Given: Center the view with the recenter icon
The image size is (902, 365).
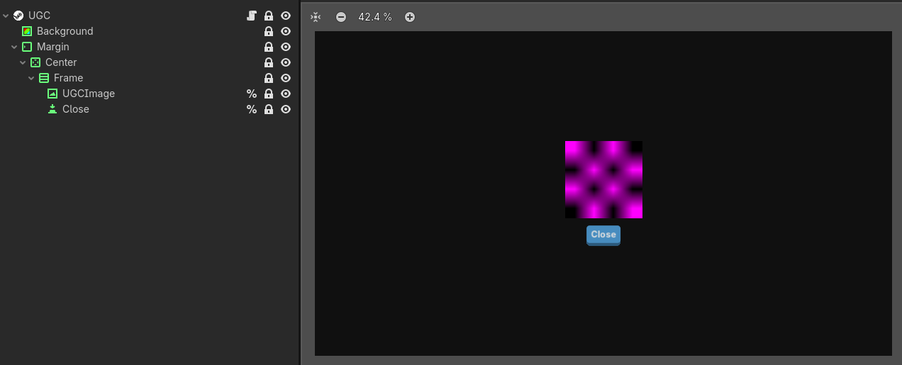Looking at the screenshot, I should coord(316,17).
